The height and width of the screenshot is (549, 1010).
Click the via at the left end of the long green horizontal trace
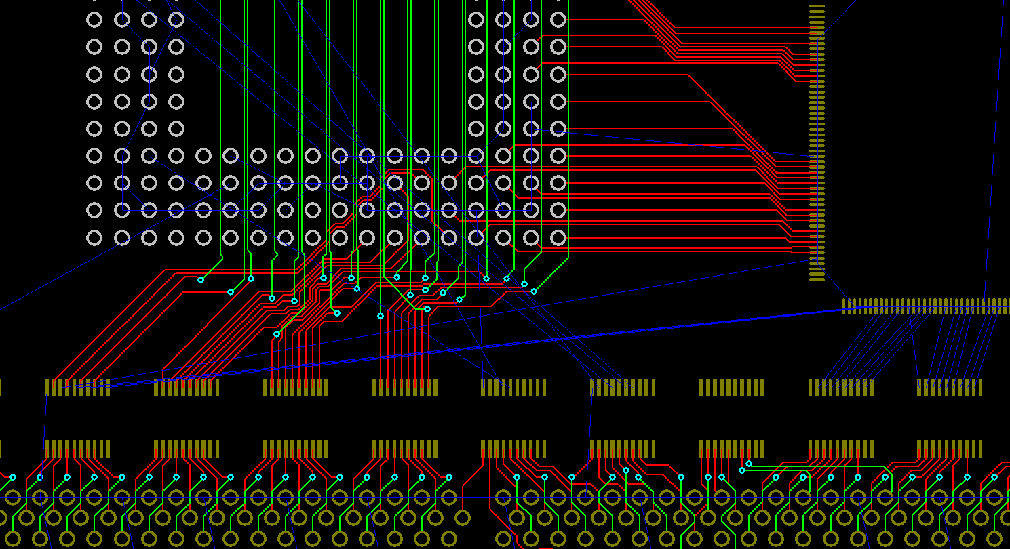(x=749, y=464)
